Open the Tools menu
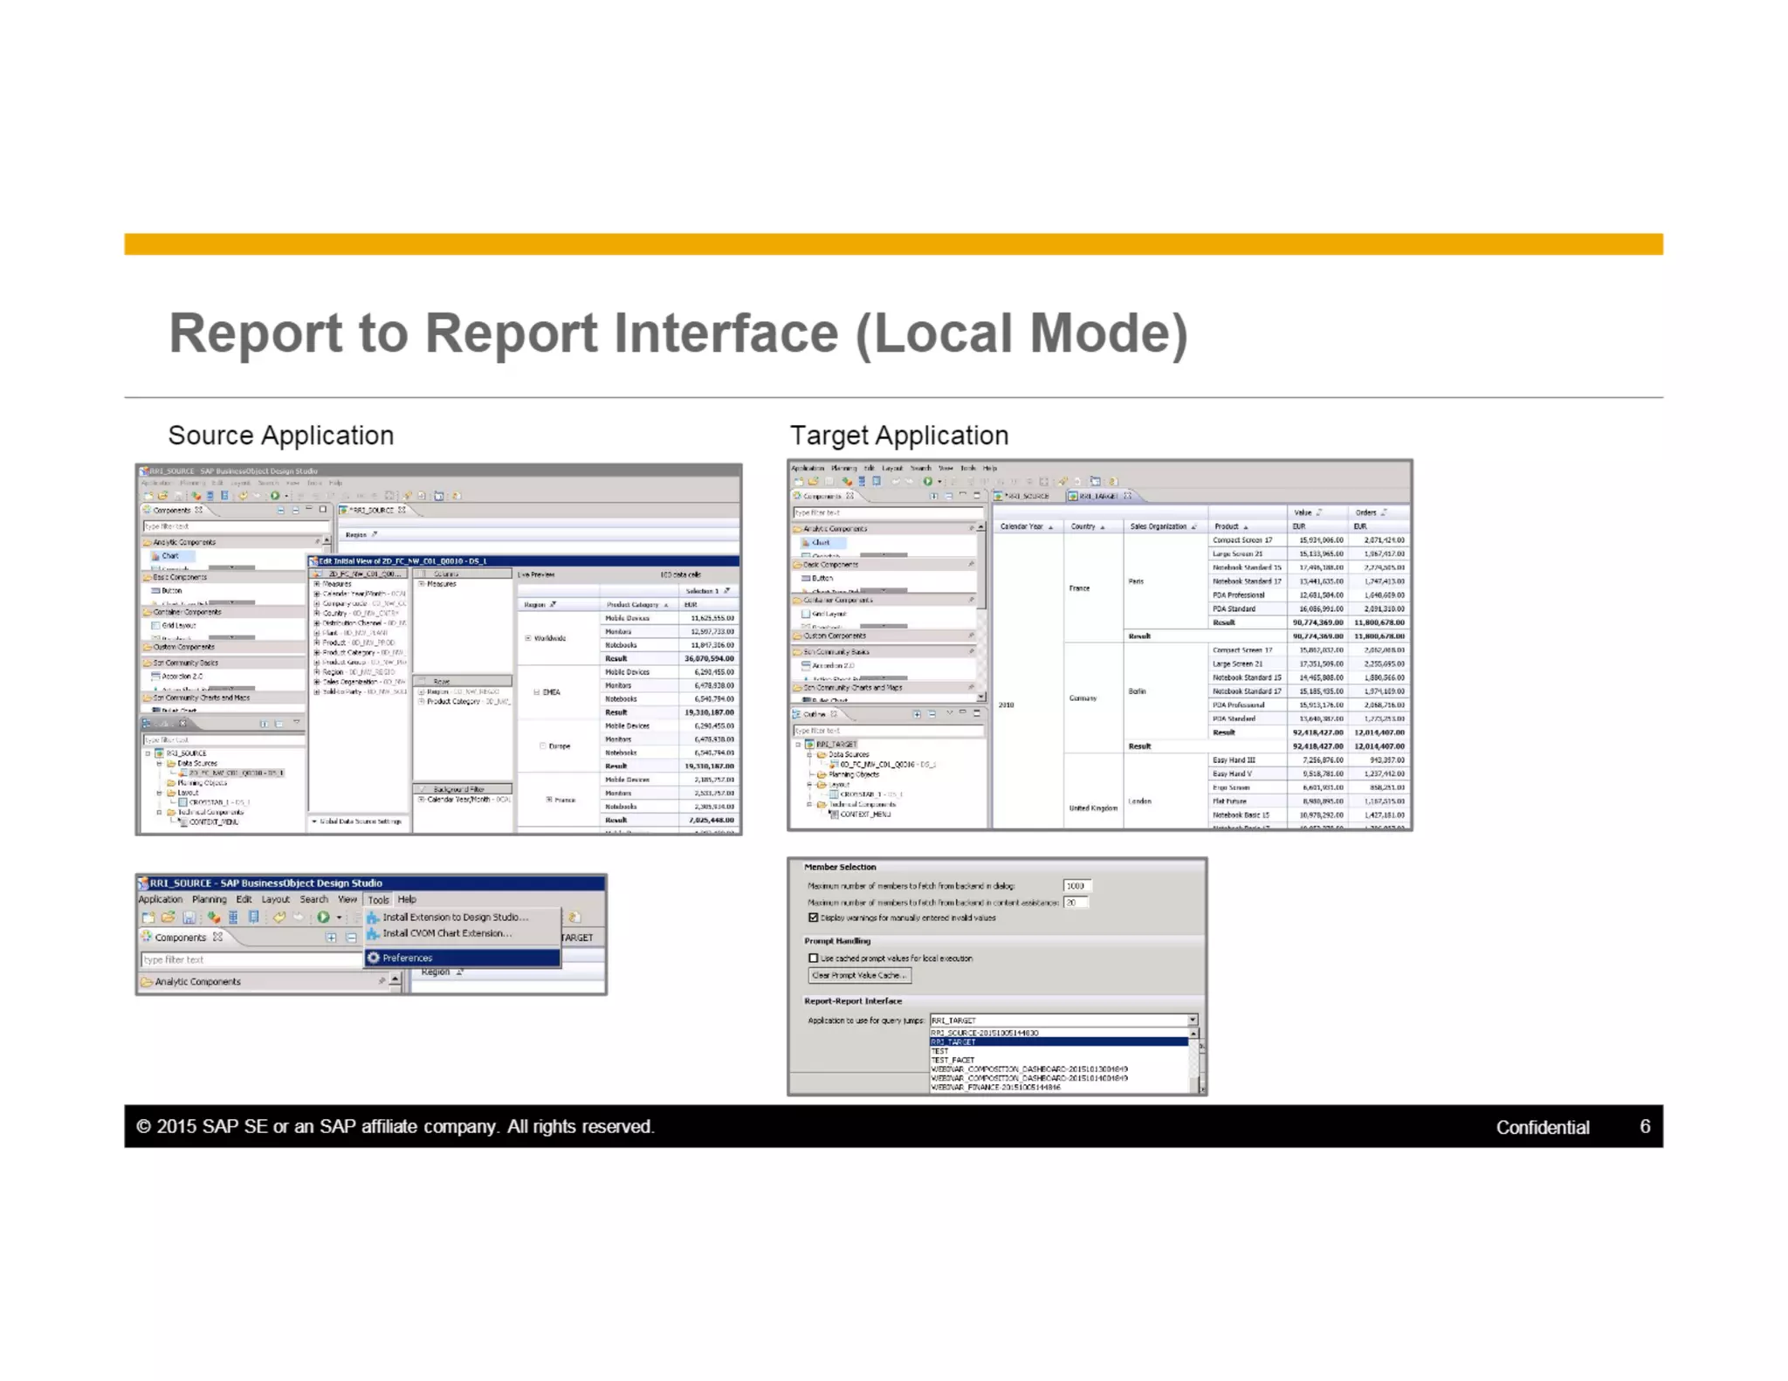 click(x=378, y=899)
